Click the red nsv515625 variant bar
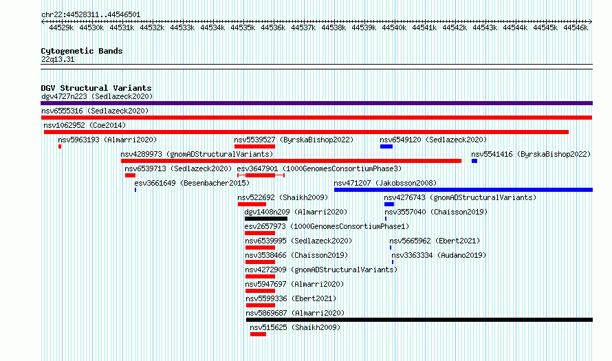Viewport: 612px width, 361px height. pos(258,334)
